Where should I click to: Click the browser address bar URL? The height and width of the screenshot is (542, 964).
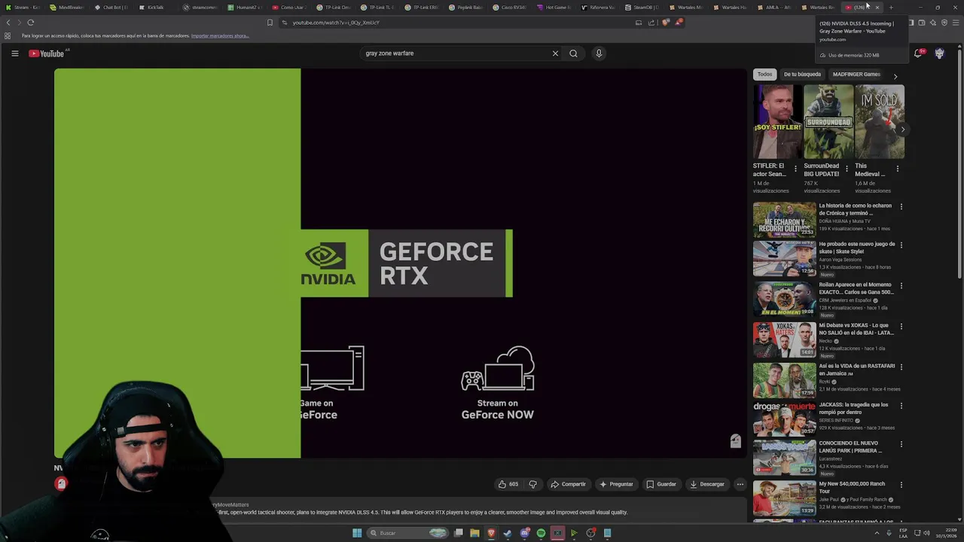click(x=336, y=23)
